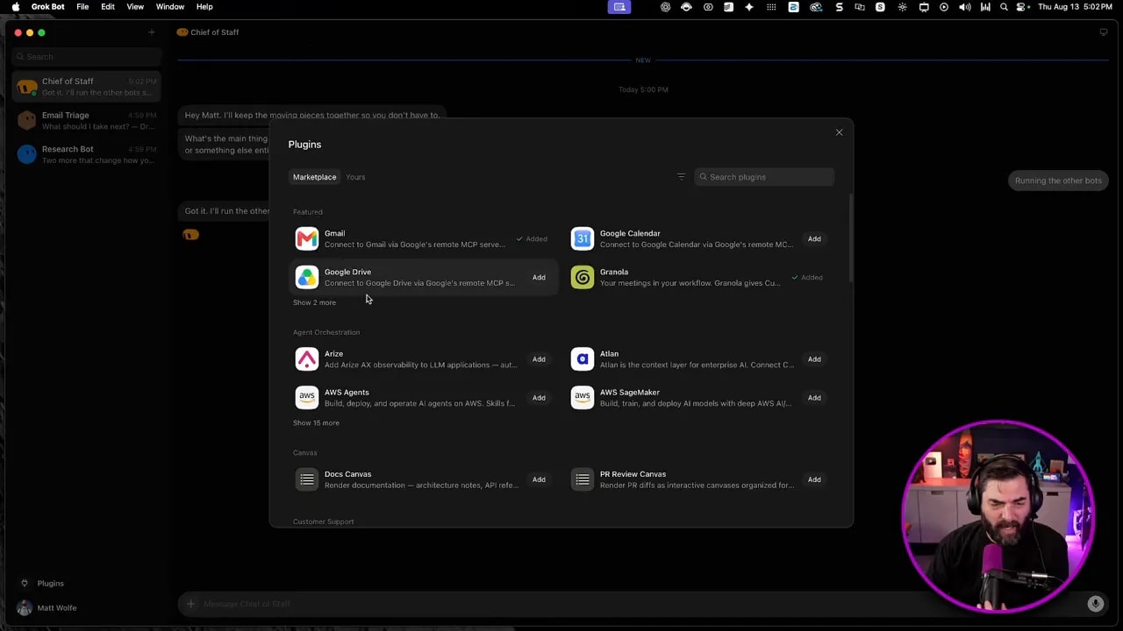Screen dimensions: 1123x631
Task: Click the Plugins icon in the sidebar
Action: pyautogui.click(x=25, y=584)
